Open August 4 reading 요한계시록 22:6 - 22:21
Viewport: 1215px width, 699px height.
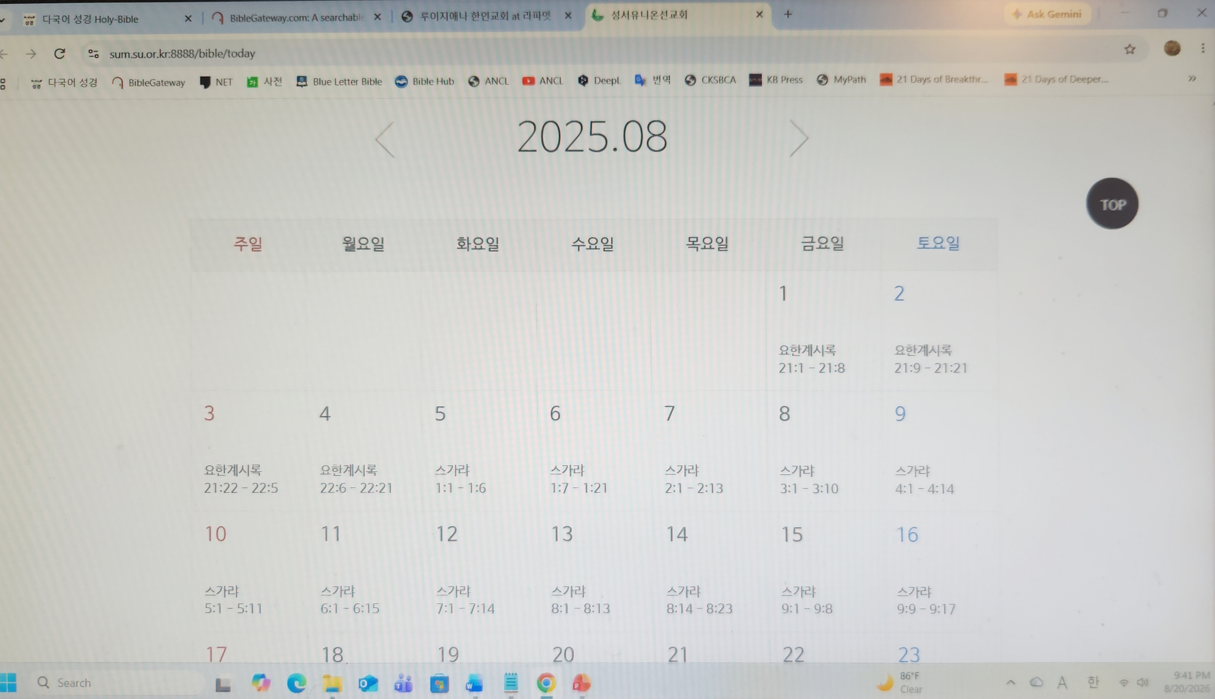[356, 479]
